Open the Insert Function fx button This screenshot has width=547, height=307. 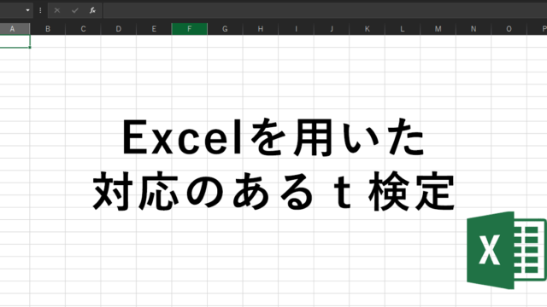(92, 10)
